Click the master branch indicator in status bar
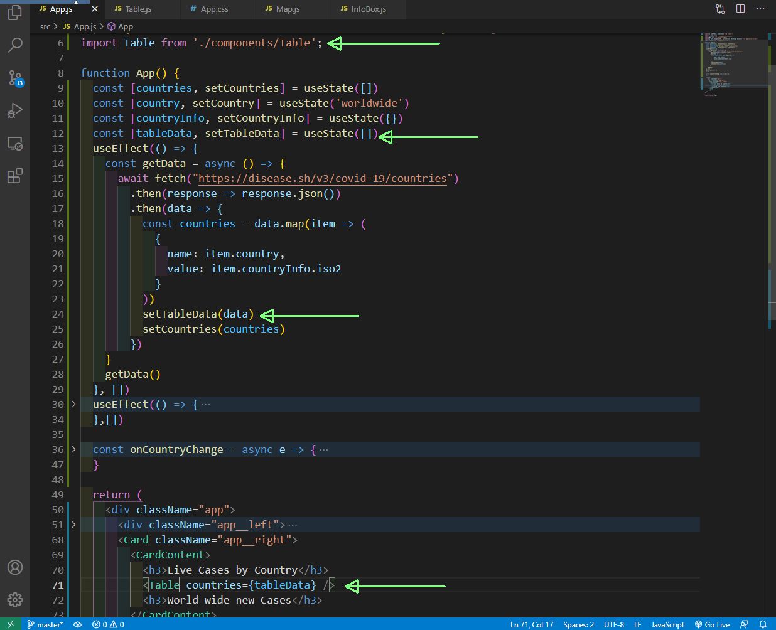 pyautogui.click(x=45, y=624)
